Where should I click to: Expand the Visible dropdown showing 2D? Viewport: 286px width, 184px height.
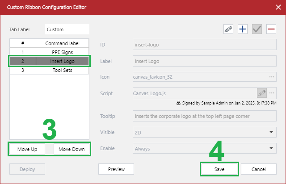(272, 132)
